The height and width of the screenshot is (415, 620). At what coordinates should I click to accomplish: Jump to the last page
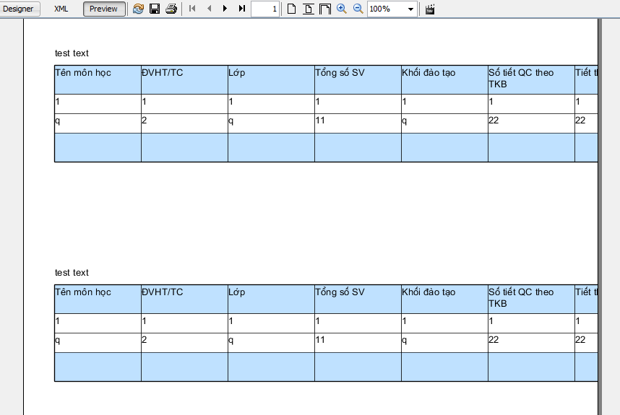(242, 9)
